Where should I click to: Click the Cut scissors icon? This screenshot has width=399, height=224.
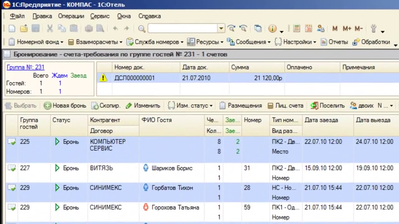(50, 29)
